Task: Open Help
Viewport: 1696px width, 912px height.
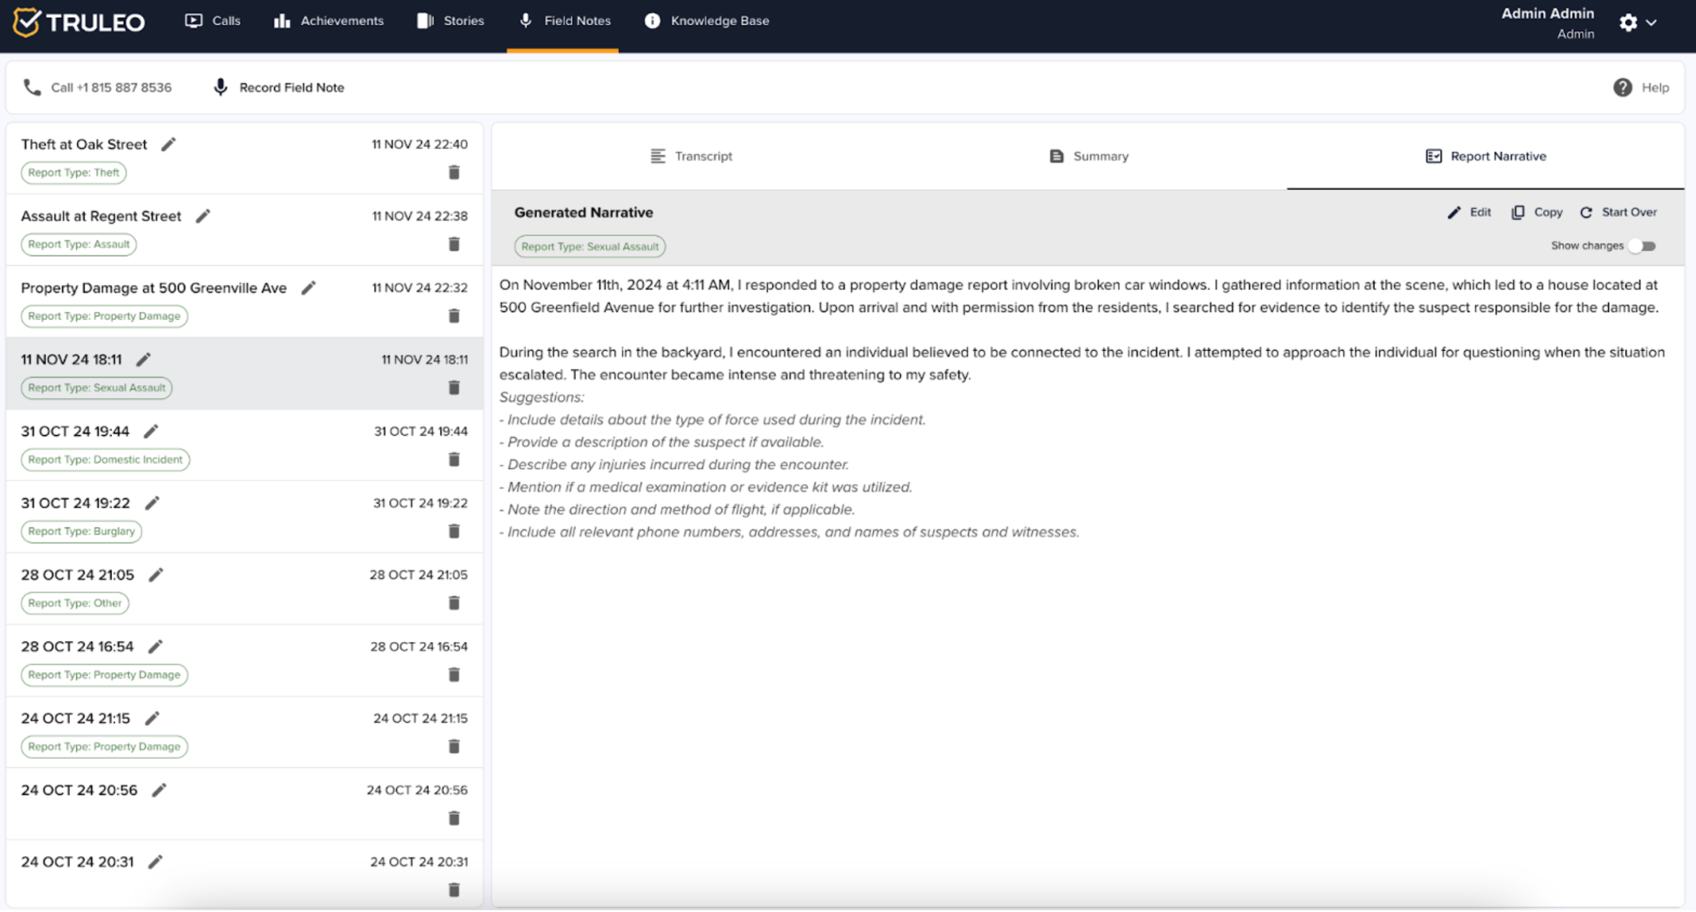Action: [x=1641, y=87]
